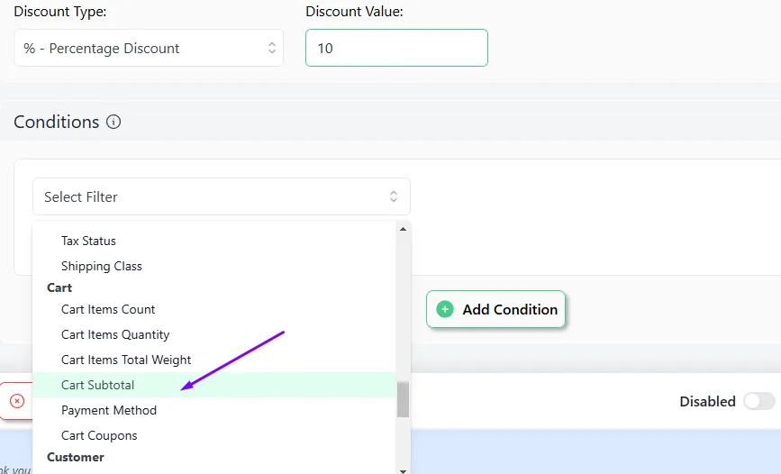Click the Select Filter chevron arrows

tap(394, 196)
